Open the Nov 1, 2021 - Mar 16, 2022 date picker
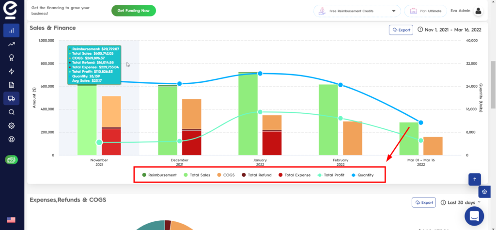Image resolution: width=496 pixels, height=230 pixels. point(453,30)
